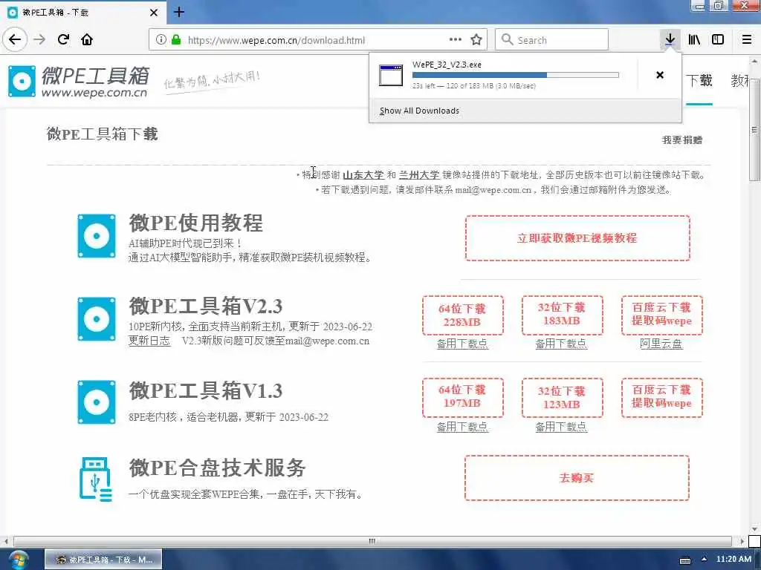Open the Firefox hamburger menu

[747, 39]
